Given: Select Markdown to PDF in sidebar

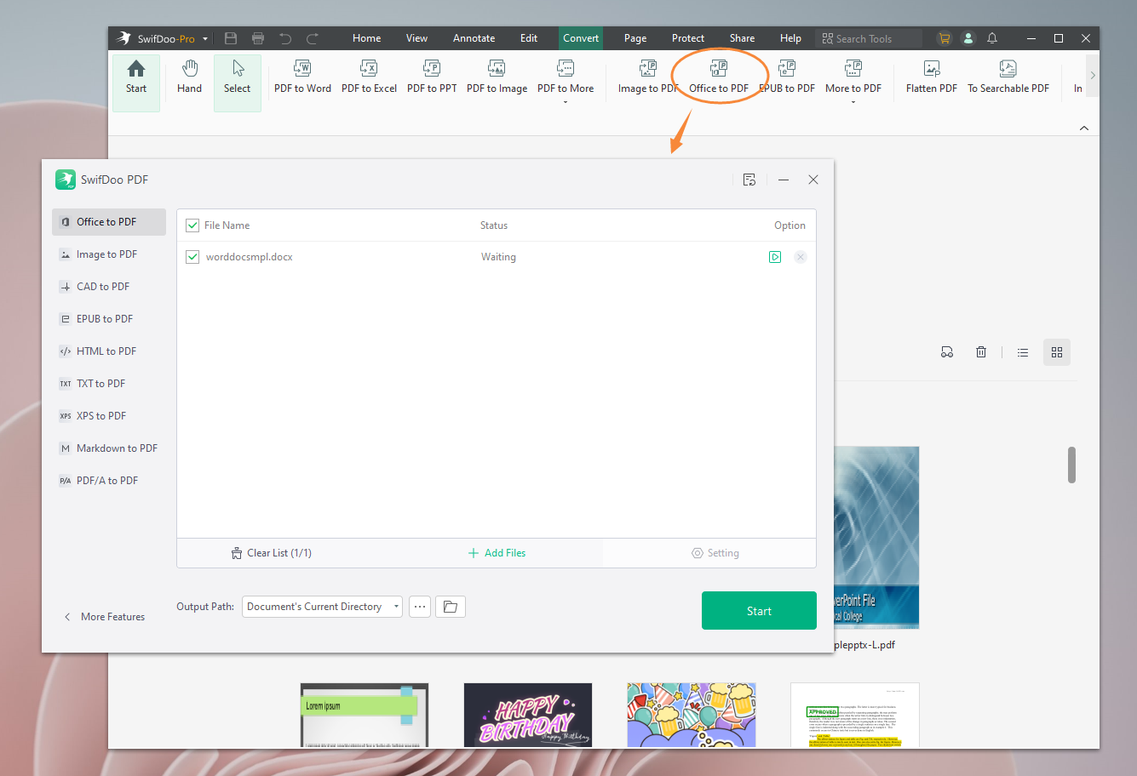Looking at the screenshot, I should [109, 448].
